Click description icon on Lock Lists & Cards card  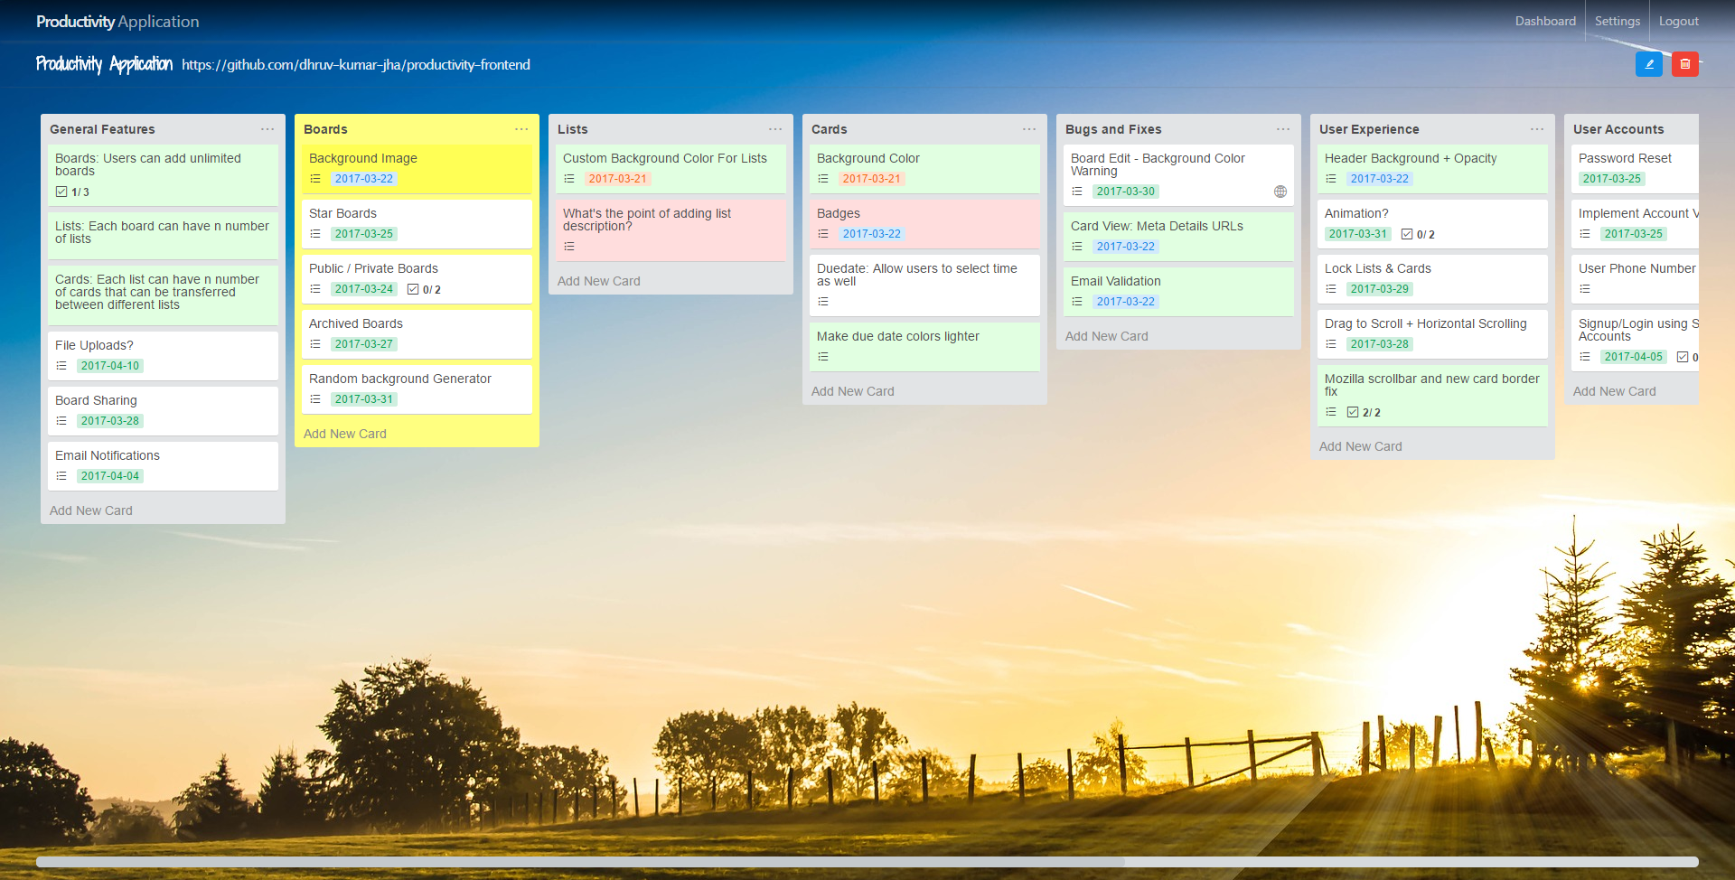pyautogui.click(x=1331, y=289)
